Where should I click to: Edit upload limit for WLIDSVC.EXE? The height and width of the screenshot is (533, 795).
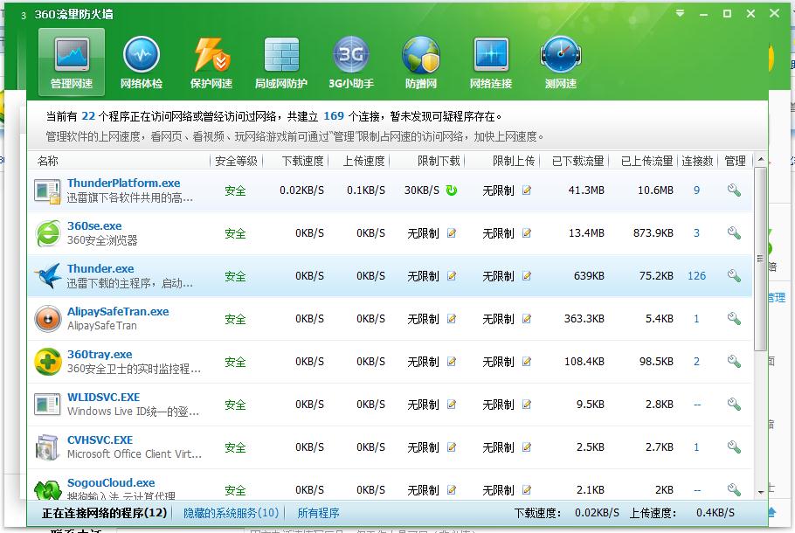[x=527, y=405]
